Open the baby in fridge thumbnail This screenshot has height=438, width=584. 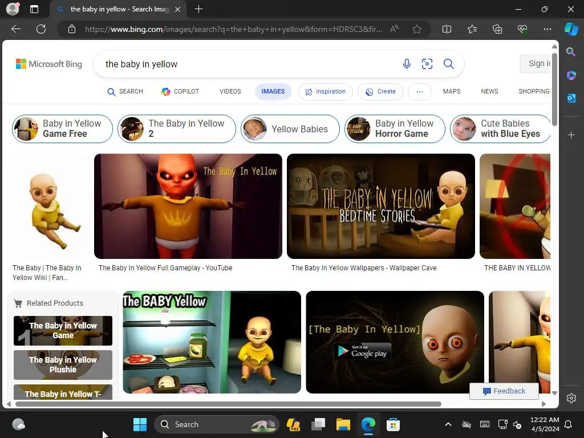212,342
